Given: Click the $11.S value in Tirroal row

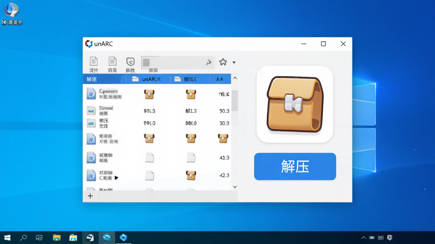Looking at the screenshot, I should pyautogui.click(x=150, y=111).
